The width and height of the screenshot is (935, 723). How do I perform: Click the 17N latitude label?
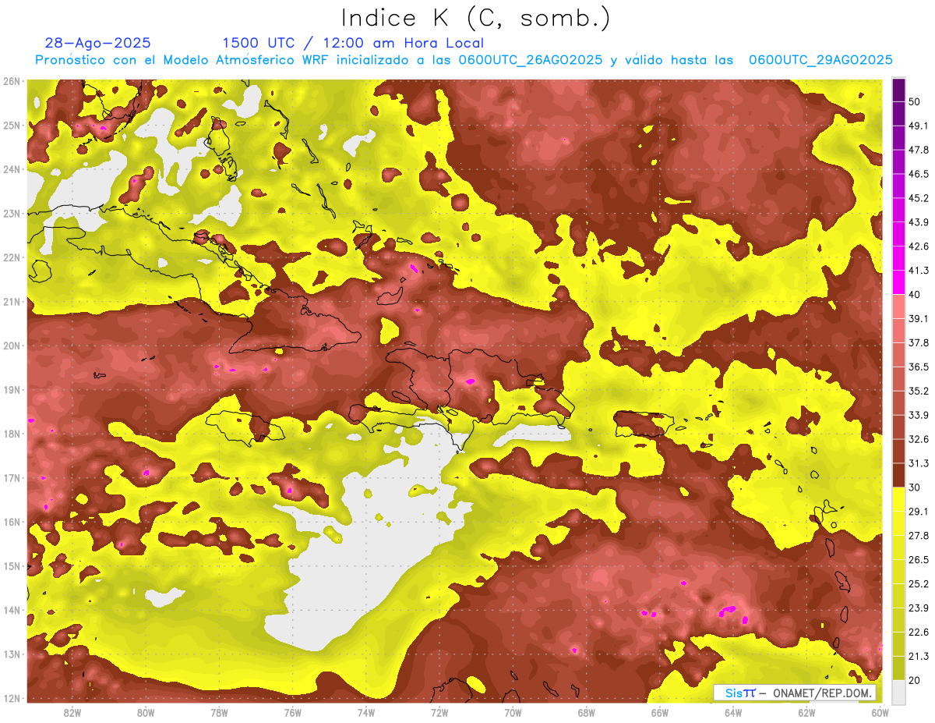click(12, 477)
